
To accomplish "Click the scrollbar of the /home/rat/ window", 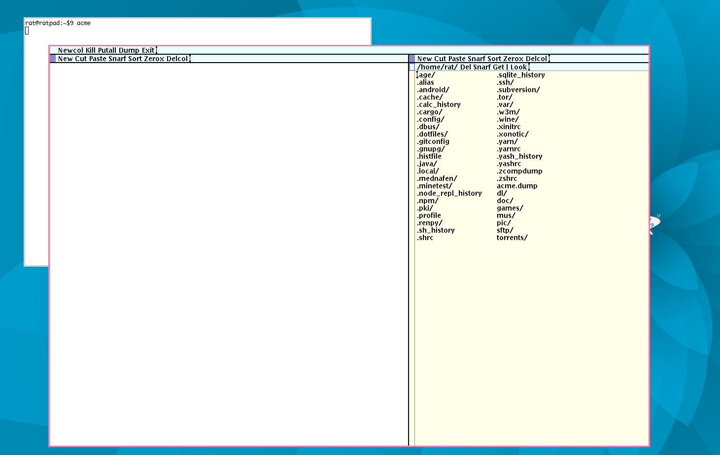I will coord(412,258).
